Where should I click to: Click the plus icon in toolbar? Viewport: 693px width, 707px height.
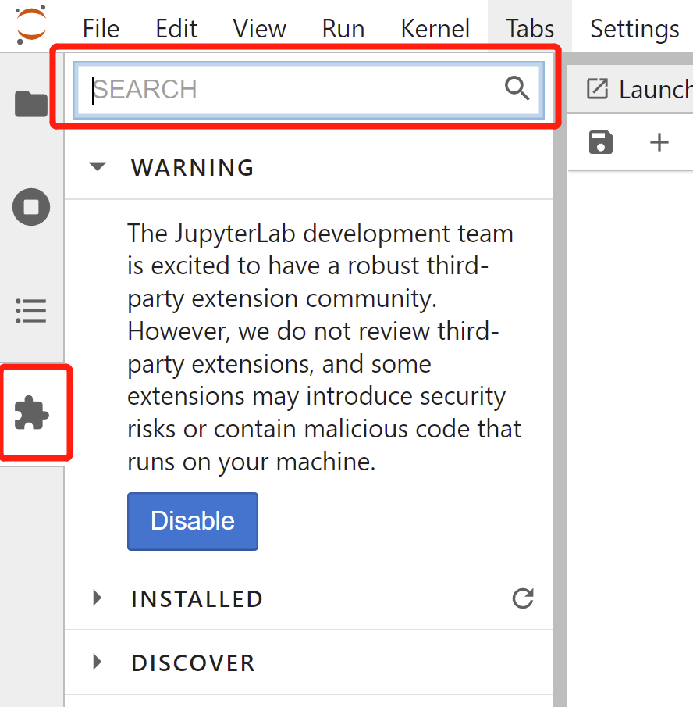pyautogui.click(x=659, y=142)
